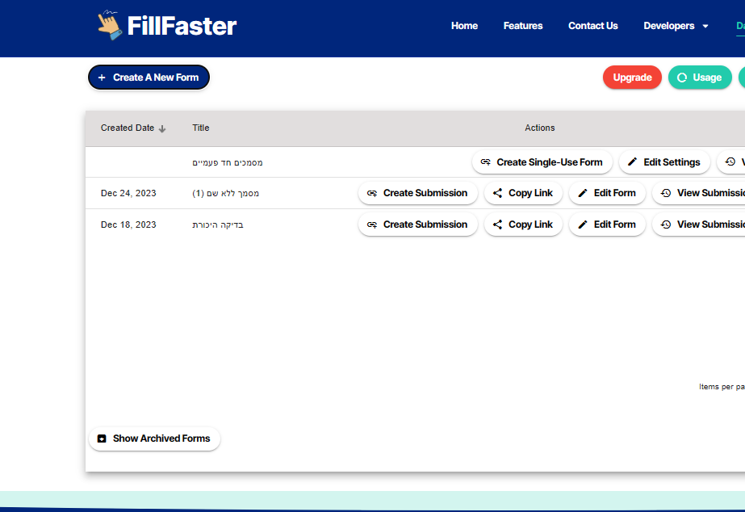Click the archive icon in Show Archived Forms
745x512 pixels.
click(x=102, y=439)
